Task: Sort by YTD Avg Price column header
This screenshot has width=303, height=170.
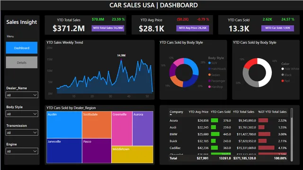Action: coord(198,112)
